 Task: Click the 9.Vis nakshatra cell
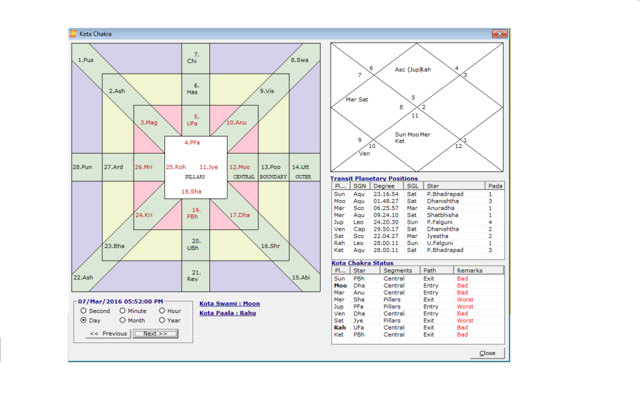[x=267, y=91]
